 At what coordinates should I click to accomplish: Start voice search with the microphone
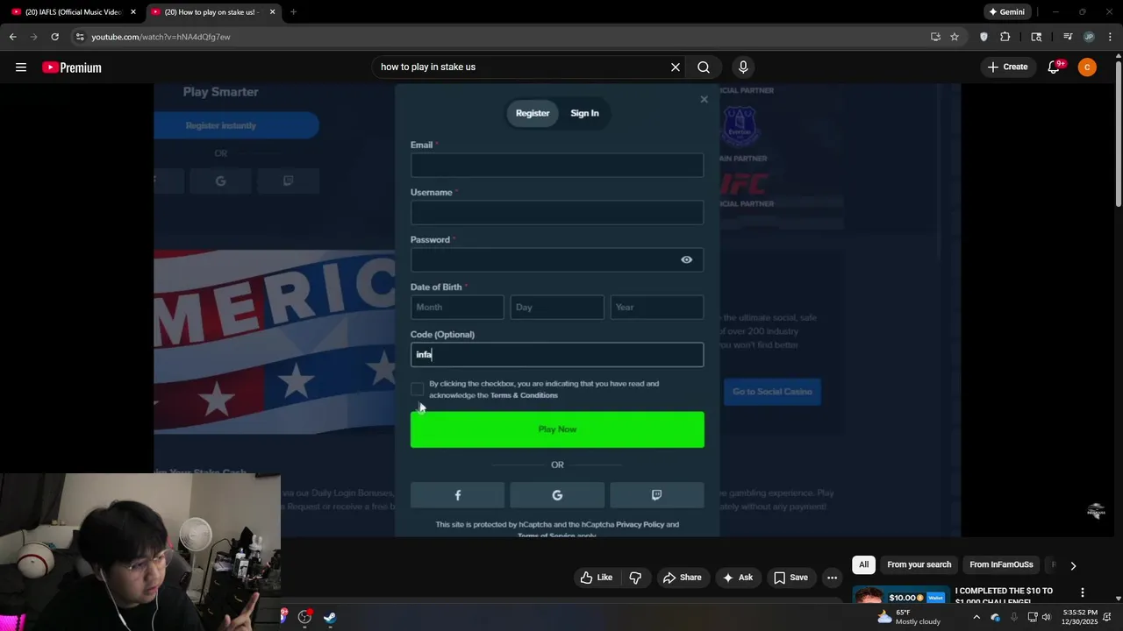(x=743, y=67)
